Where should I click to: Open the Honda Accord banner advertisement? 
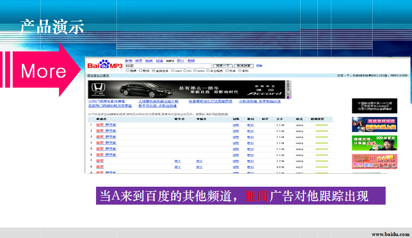coord(186,90)
